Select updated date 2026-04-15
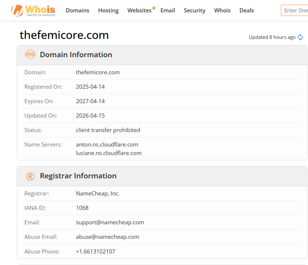This screenshot has width=308, height=265. tap(90, 116)
